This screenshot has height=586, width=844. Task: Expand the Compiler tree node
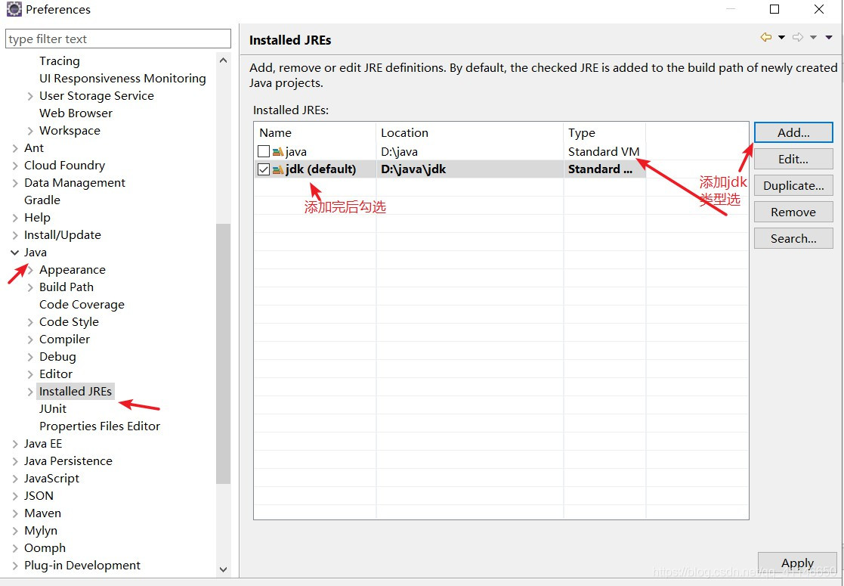point(30,340)
